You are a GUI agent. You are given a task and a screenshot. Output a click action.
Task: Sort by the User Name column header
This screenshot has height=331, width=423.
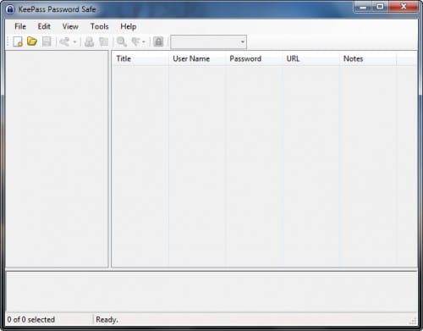coord(197,58)
